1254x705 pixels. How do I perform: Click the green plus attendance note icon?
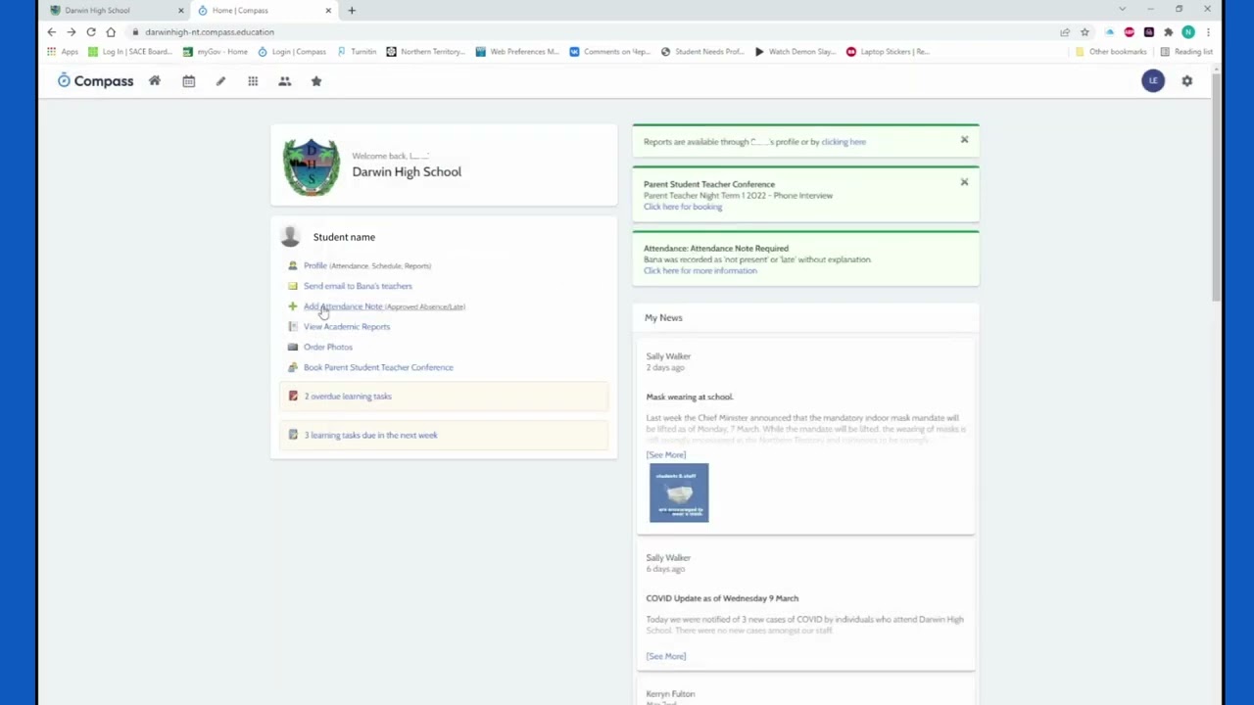(293, 306)
